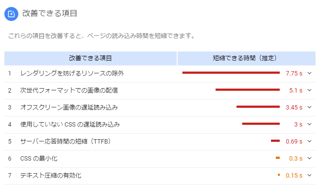Click the 0.69 s savings value
The image size is (319, 192).
(x=294, y=141)
